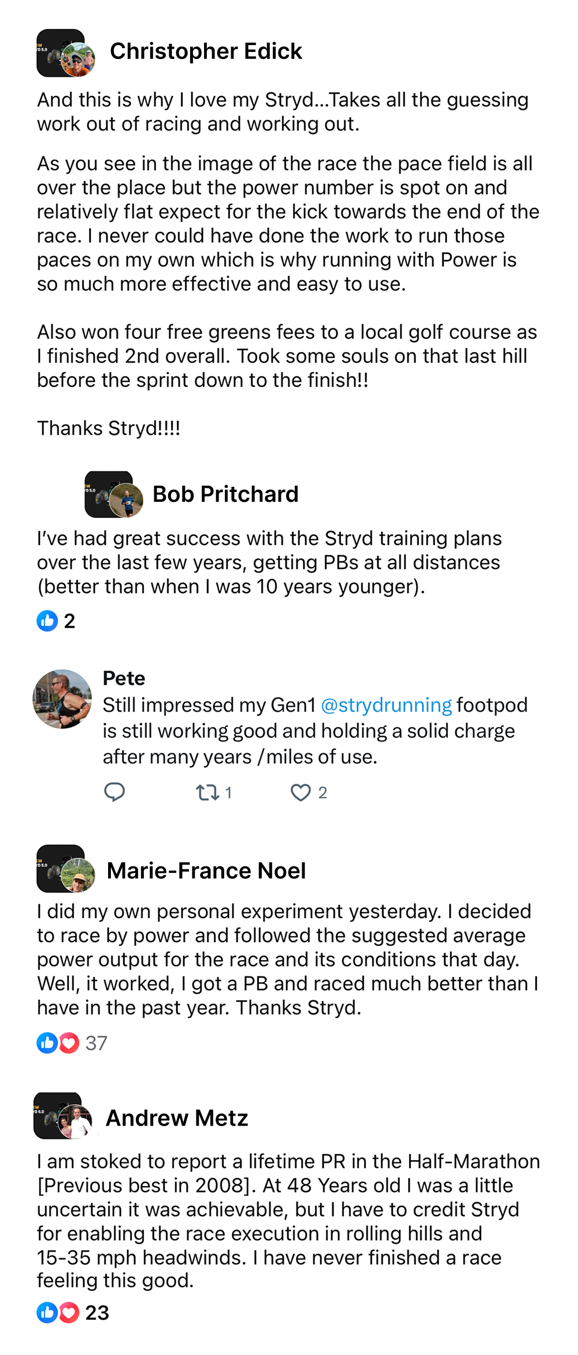The image size is (578, 1355).
Task: Open Christopher Edick's profile name
Action: tap(206, 51)
